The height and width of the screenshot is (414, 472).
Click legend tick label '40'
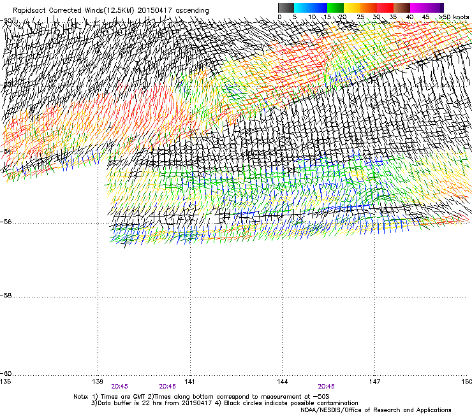[409, 17]
